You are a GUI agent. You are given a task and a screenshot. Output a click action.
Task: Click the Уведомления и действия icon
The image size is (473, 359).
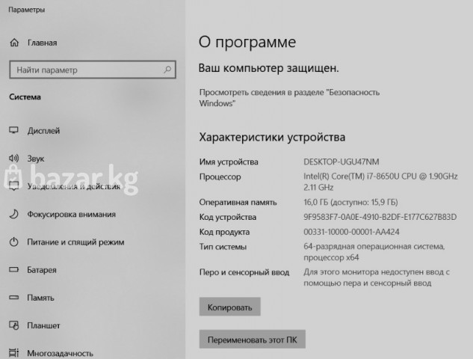click(13, 186)
